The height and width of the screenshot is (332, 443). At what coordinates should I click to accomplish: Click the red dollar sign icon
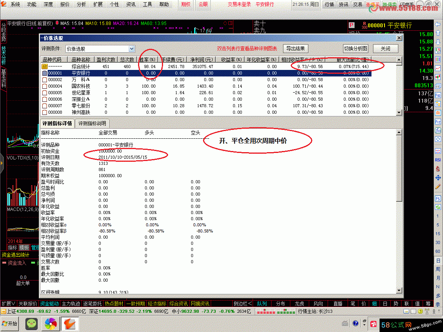pos(438,169)
